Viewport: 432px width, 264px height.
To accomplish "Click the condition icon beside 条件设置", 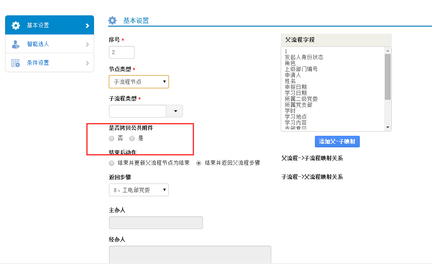I will click(x=16, y=63).
